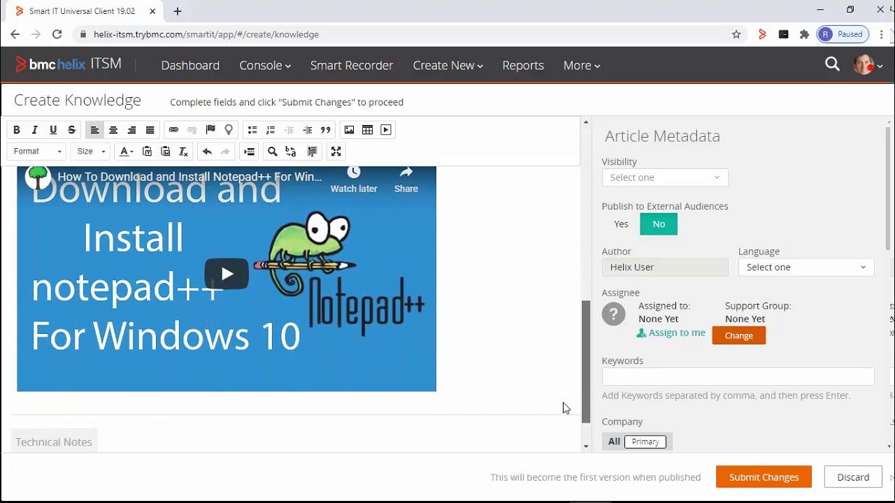Viewport: 895px width, 503px height.
Task: Click Submit Changes button
Action: pos(764,477)
